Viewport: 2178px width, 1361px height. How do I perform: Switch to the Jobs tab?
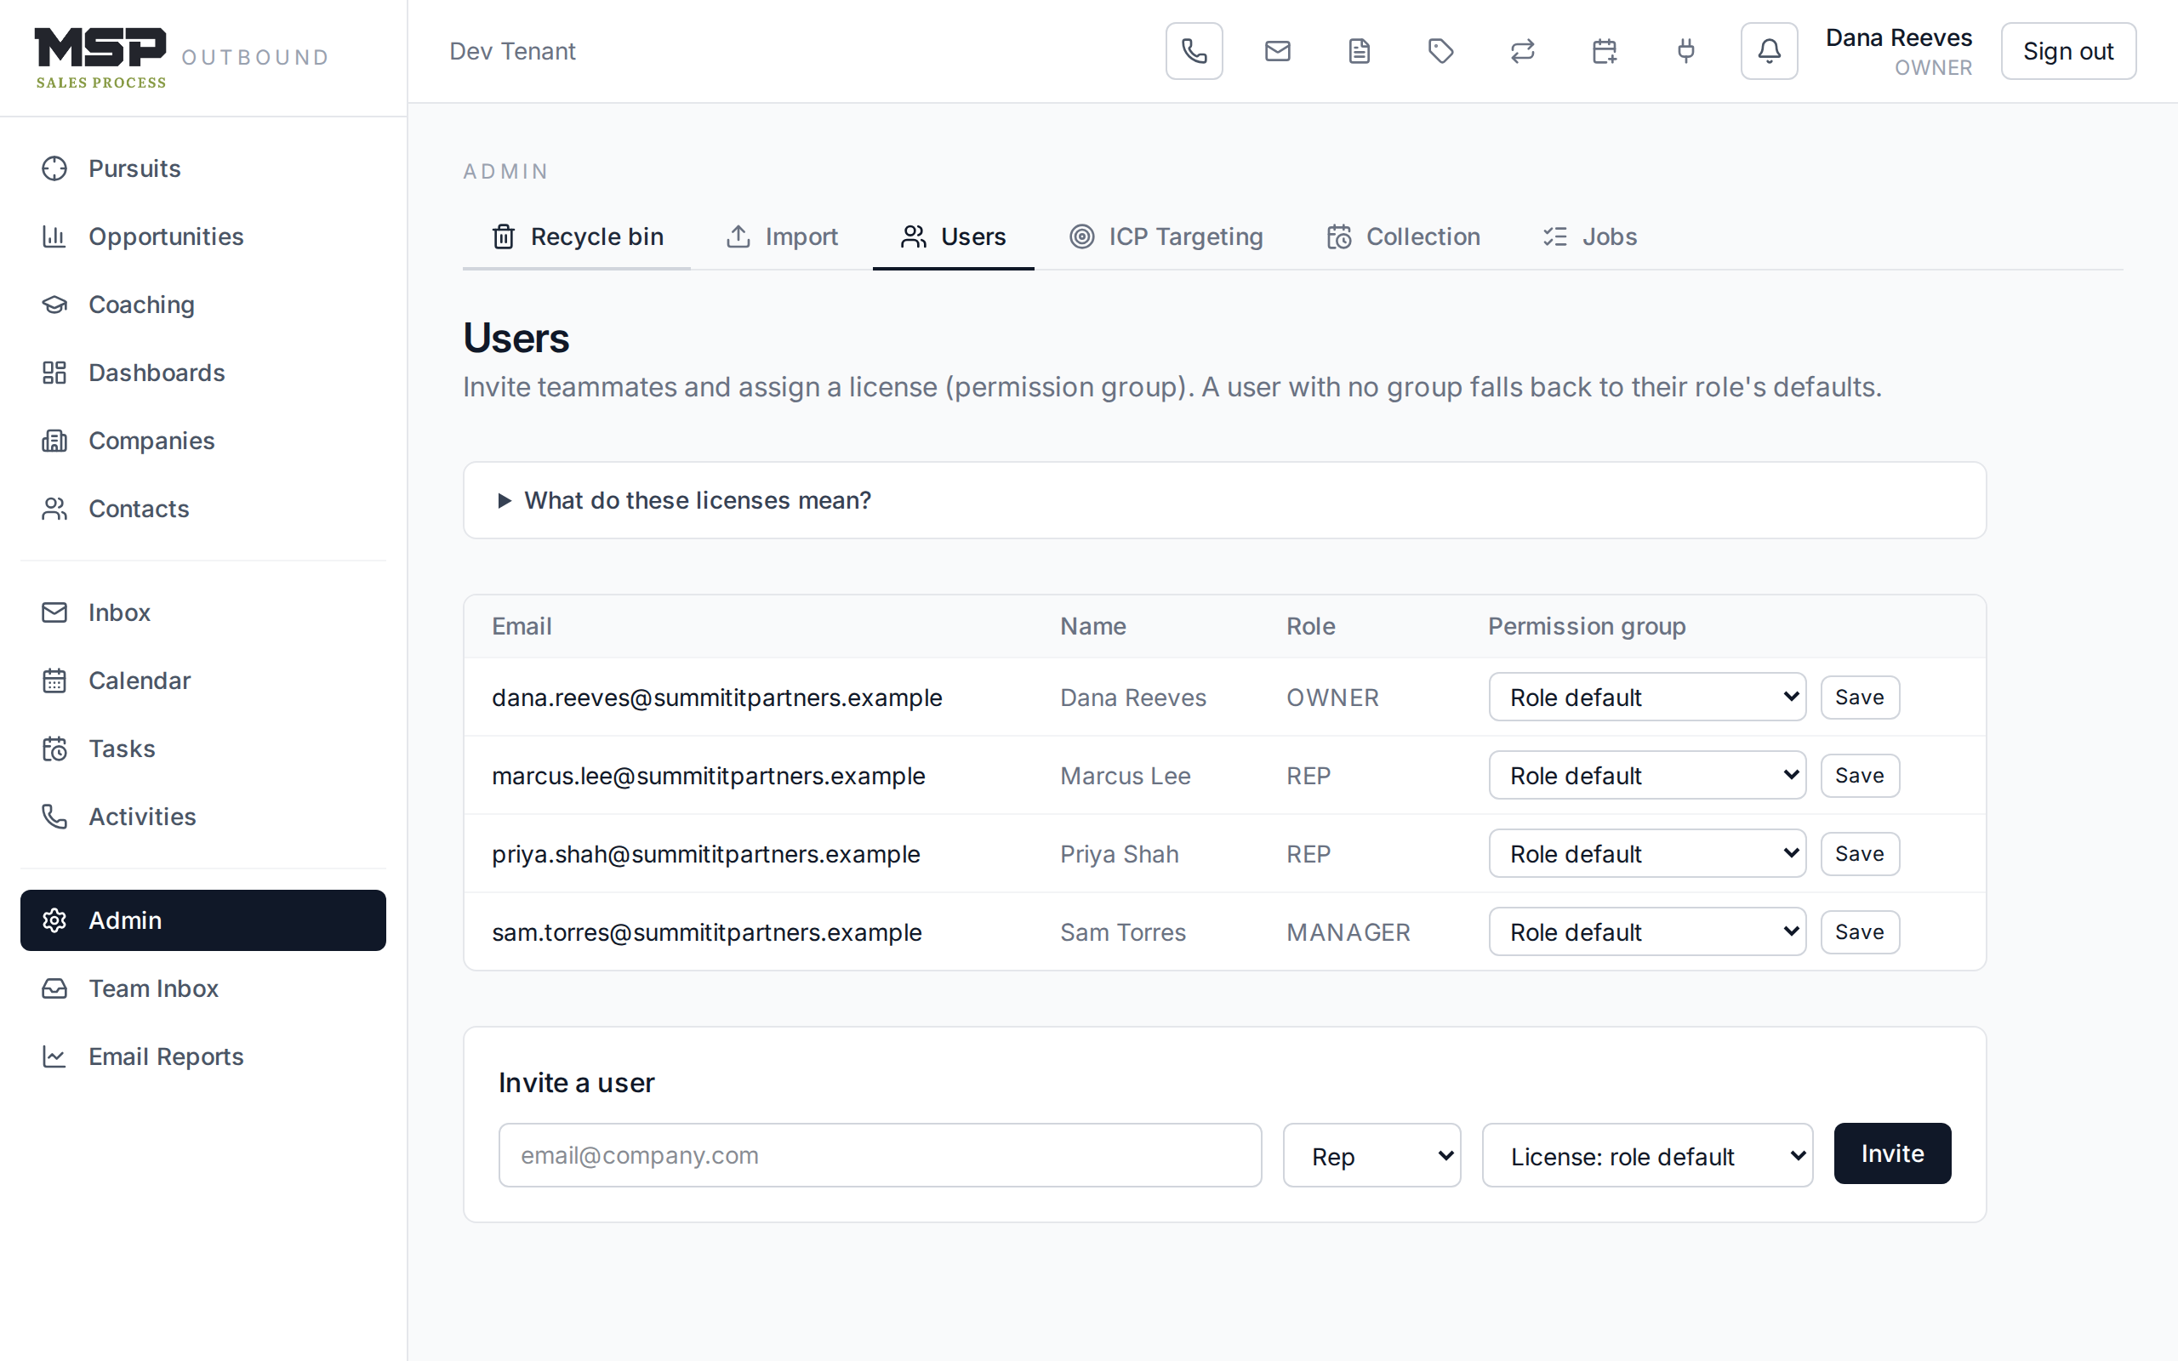(1589, 236)
